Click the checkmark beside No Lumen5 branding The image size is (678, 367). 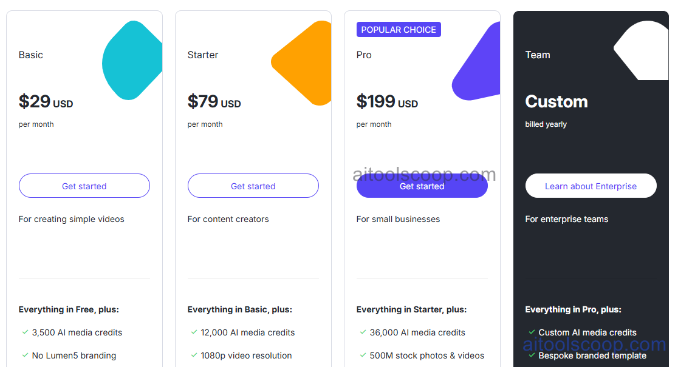click(x=26, y=355)
